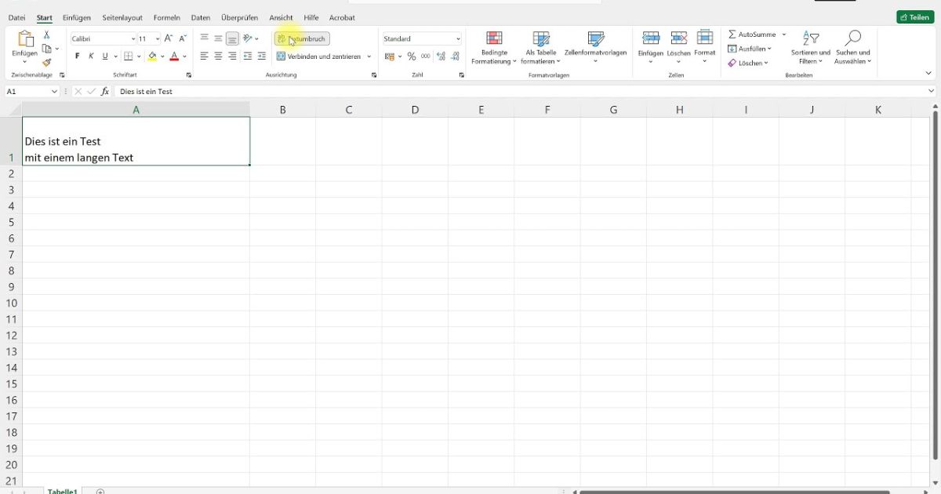Switch to the Seitenlayout tab
The height and width of the screenshot is (494, 941).
click(122, 17)
